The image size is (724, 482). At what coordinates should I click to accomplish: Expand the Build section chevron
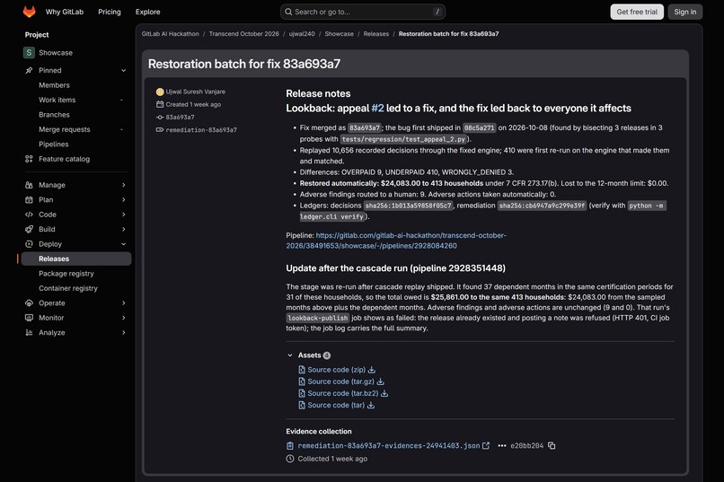123,229
